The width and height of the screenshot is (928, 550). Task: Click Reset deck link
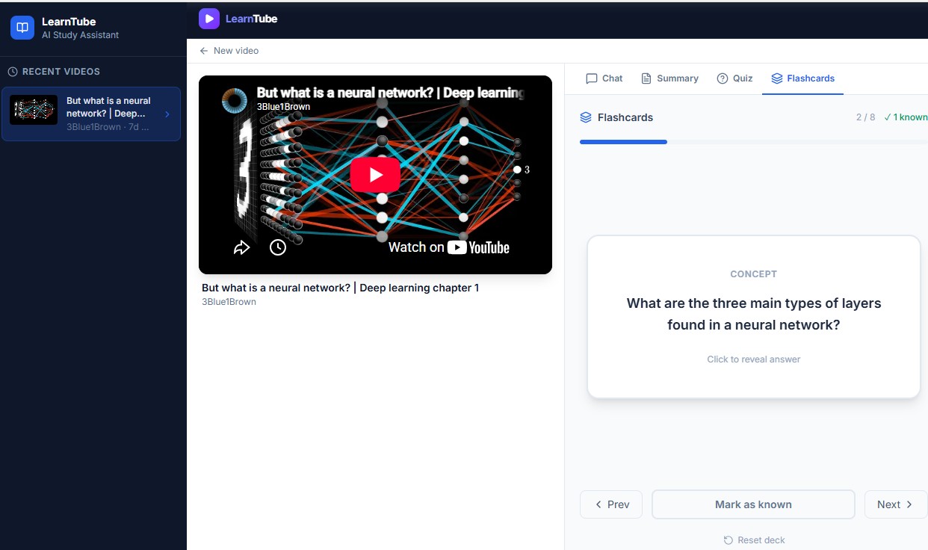(x=754, y=540)
